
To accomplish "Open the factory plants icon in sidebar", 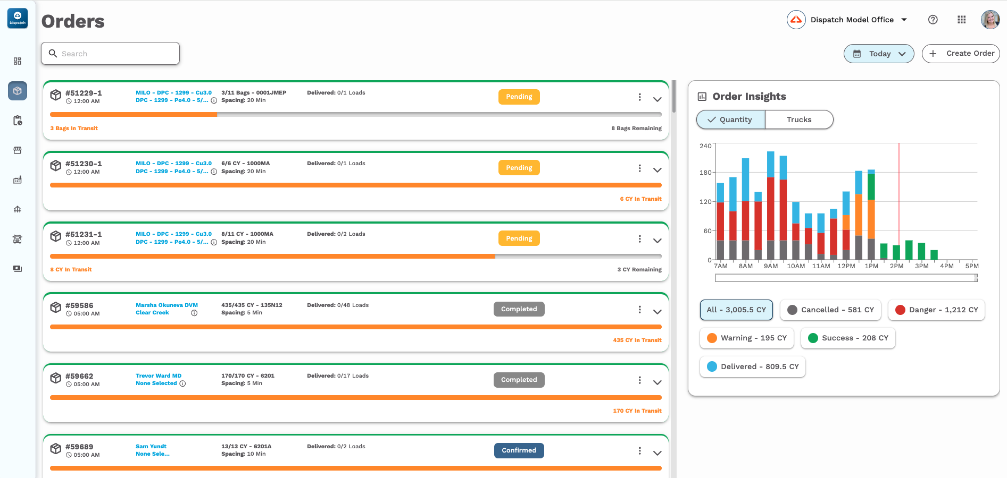I will click(18, 180).
